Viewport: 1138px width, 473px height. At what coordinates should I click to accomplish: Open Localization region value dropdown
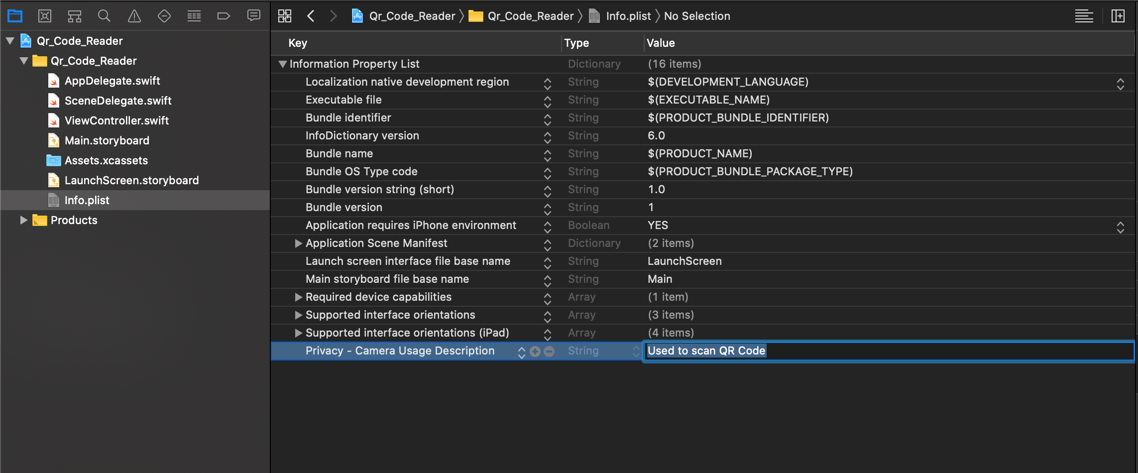(x=1120, y=83)
